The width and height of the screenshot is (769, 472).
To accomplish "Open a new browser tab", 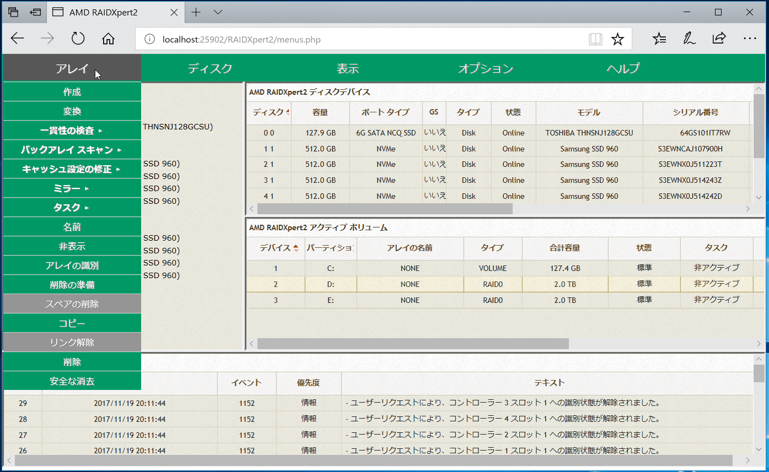I will pos(196,12).
